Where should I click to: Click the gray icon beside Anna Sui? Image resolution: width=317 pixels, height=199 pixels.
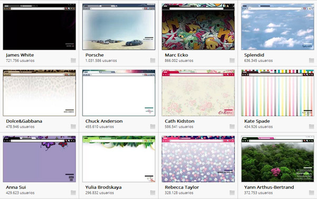[73, 193]
